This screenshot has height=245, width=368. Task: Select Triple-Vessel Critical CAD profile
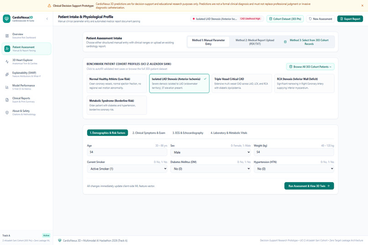point(242,83)
